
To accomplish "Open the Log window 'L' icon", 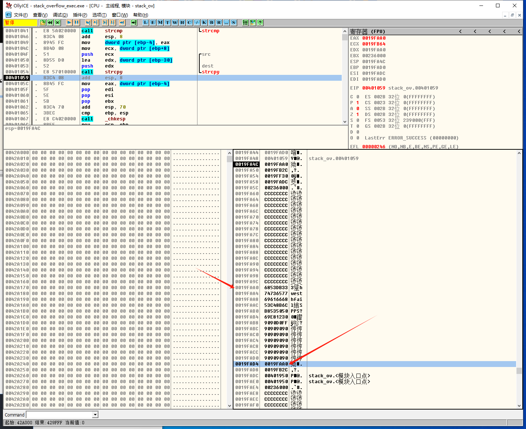I will coord(146,23).
